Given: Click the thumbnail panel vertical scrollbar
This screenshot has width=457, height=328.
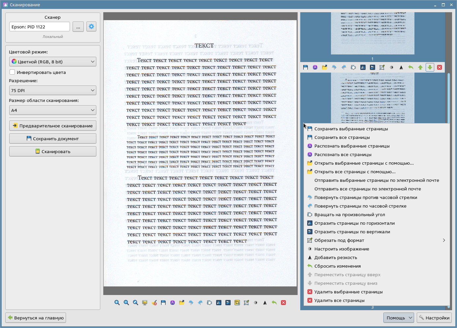Looking at the screenshot, I should click(x=448, y=99).
